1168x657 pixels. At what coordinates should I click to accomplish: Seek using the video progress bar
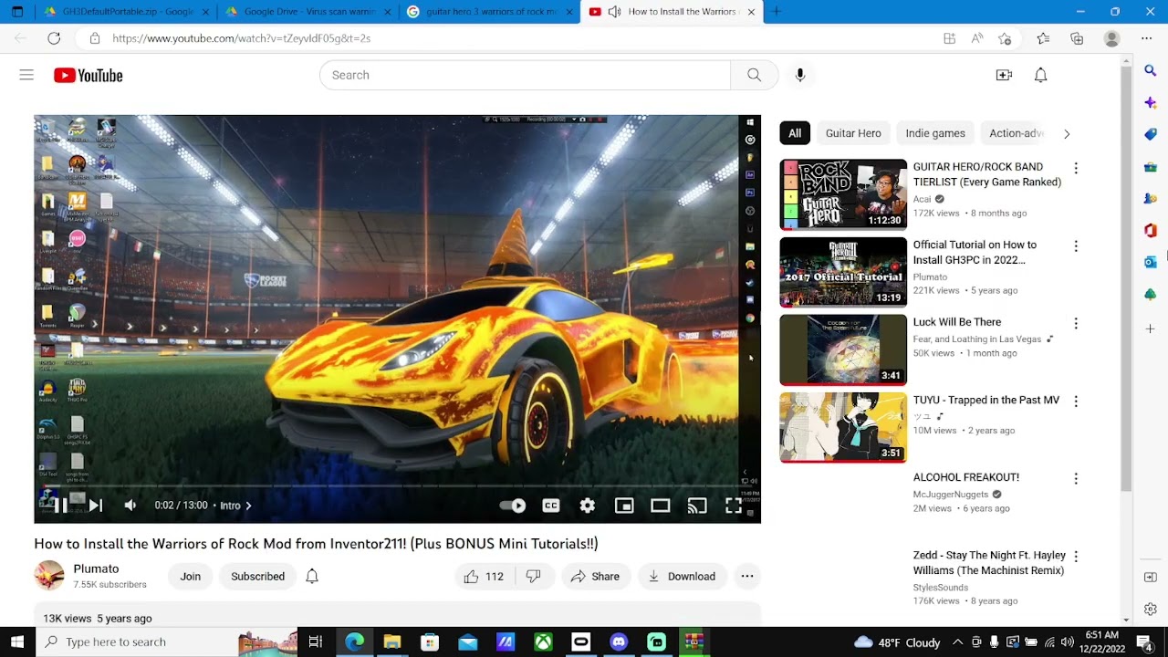pos(397,486)
